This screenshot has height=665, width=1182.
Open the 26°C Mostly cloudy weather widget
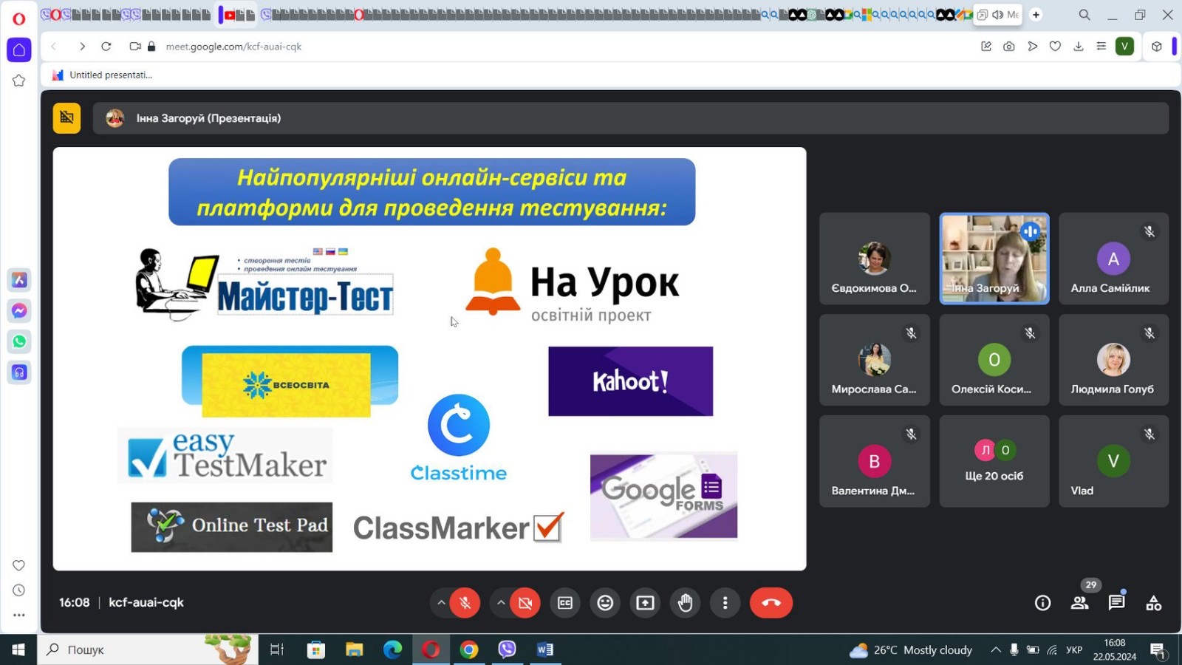[x=911, y=649]
